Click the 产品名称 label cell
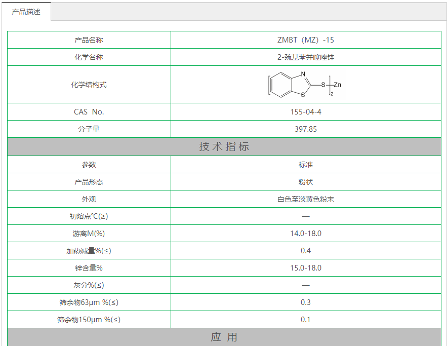447x346 pixels. [89, 40]
